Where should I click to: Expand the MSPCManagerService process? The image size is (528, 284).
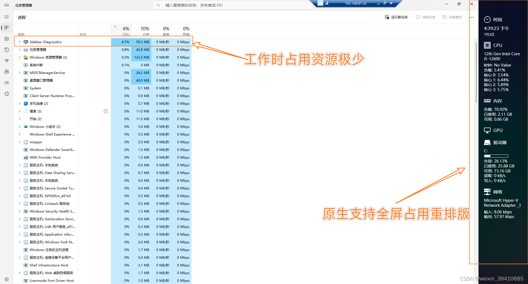20,73
